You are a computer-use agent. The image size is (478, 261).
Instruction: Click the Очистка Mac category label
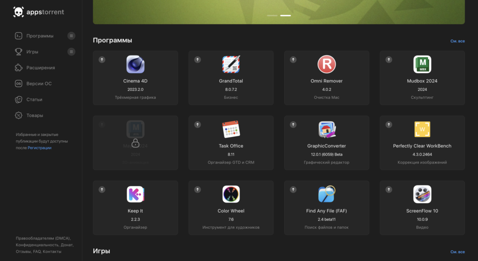[x=326, y=97]
